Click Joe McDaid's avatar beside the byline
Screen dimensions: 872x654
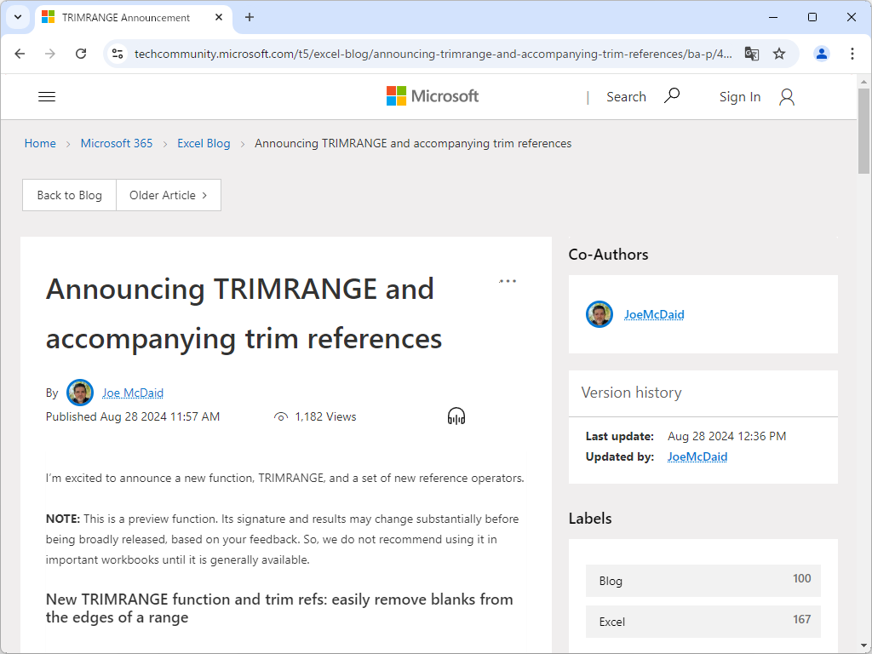tap(80, 393)
